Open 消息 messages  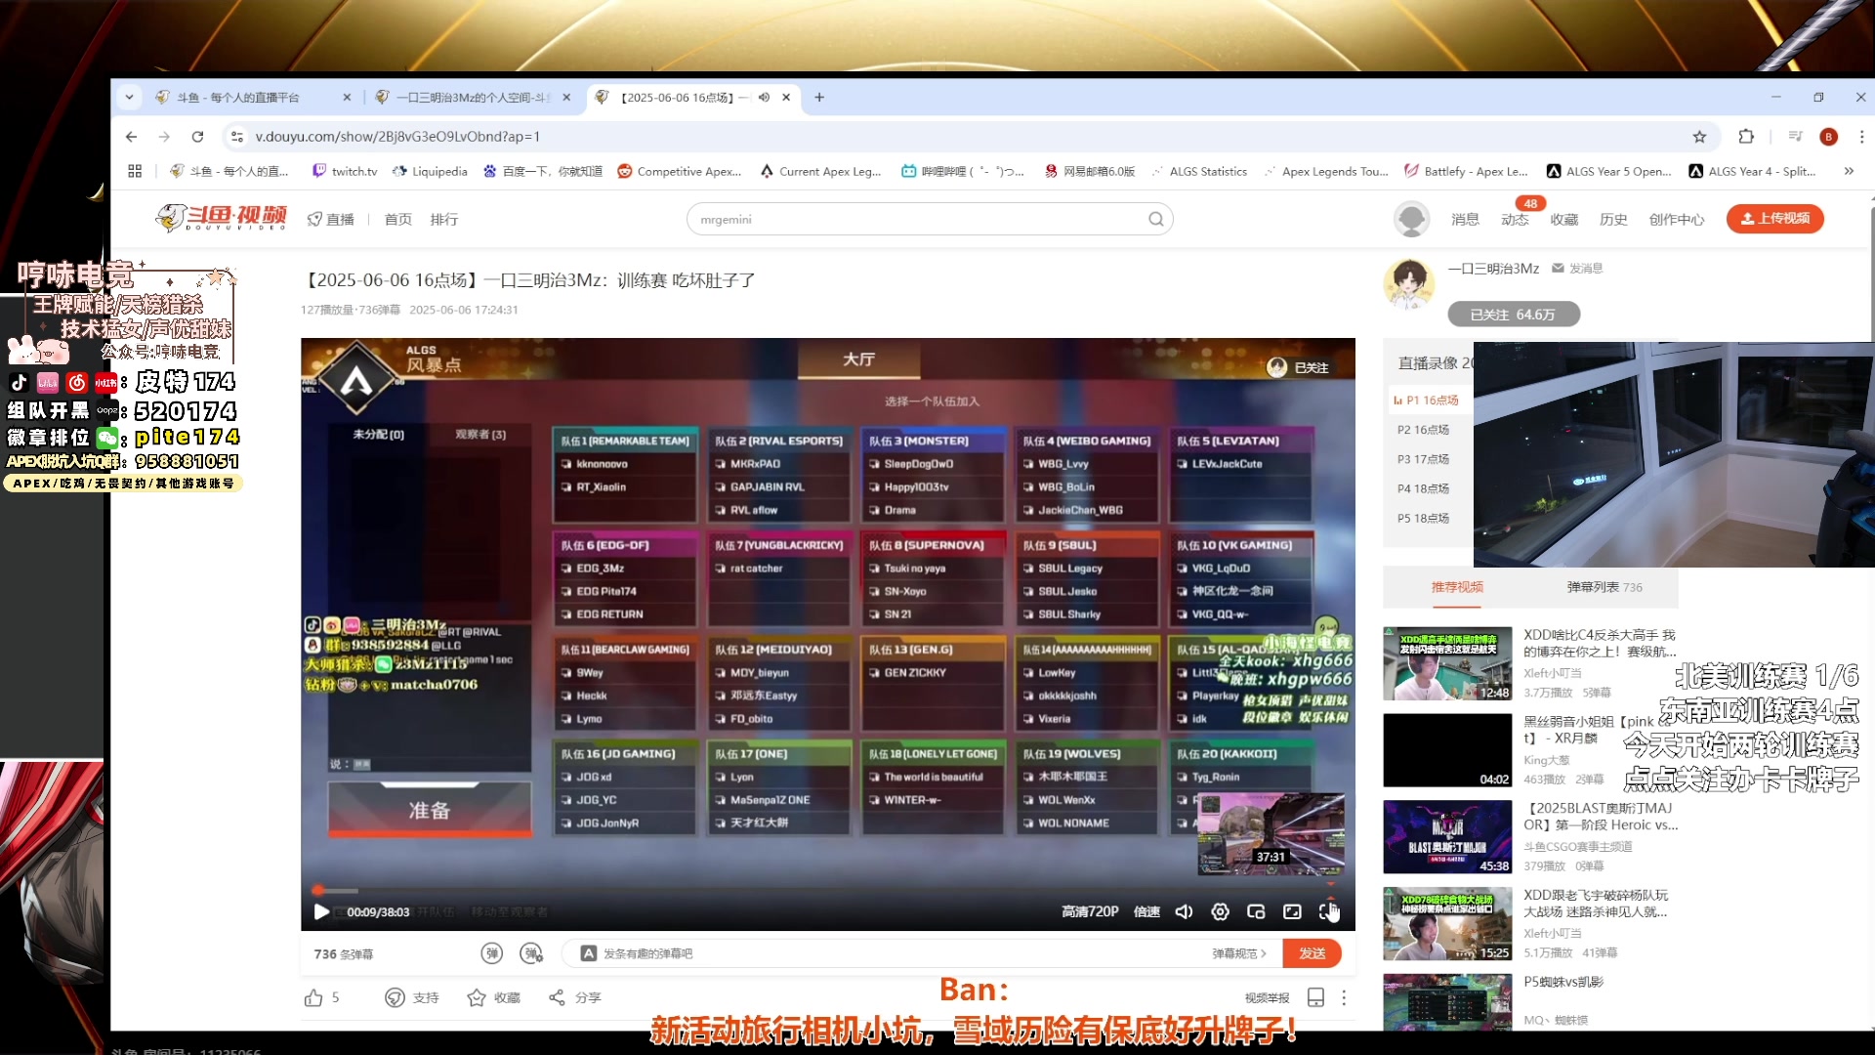point(1465,219)
